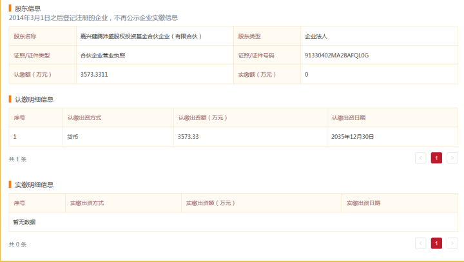Screen dimensions: 464x262
Task: Click the 企业法人 shareholder type value
Action: click(316, 37)
